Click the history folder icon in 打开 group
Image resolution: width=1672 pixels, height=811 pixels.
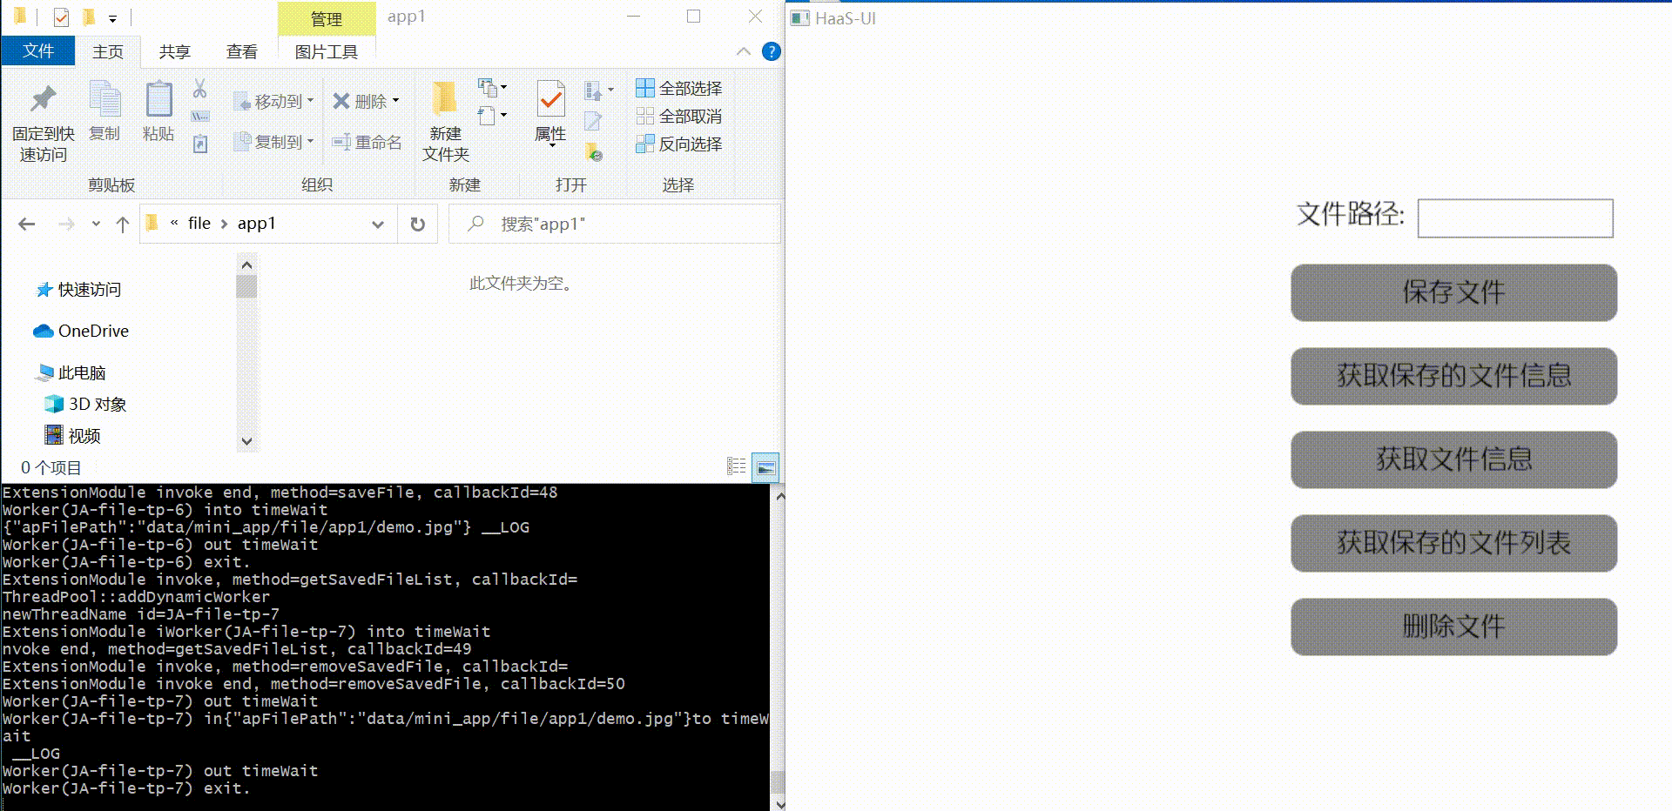(x=594, y=151)
